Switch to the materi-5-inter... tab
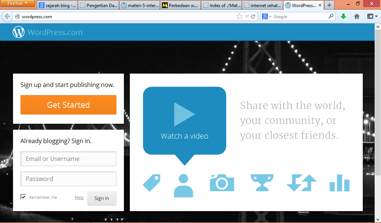 tap(140, 5)
